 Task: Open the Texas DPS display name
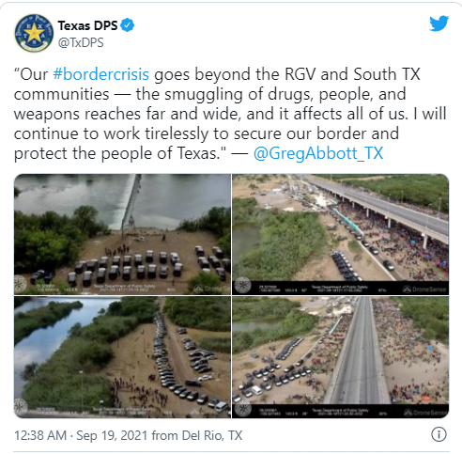[87, 25]
